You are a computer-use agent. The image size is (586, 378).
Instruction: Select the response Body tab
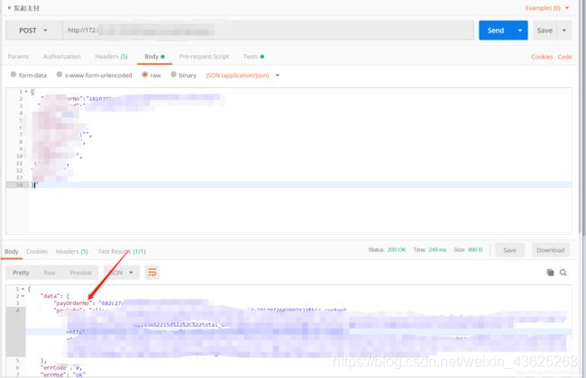point(11,251)
